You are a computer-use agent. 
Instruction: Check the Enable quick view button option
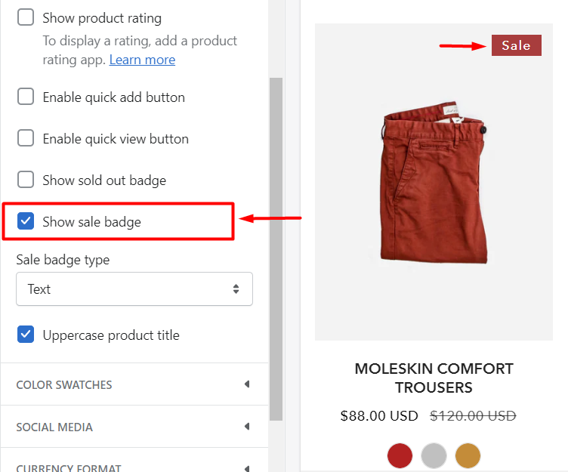pyautogui.click(x=26, y=138)
